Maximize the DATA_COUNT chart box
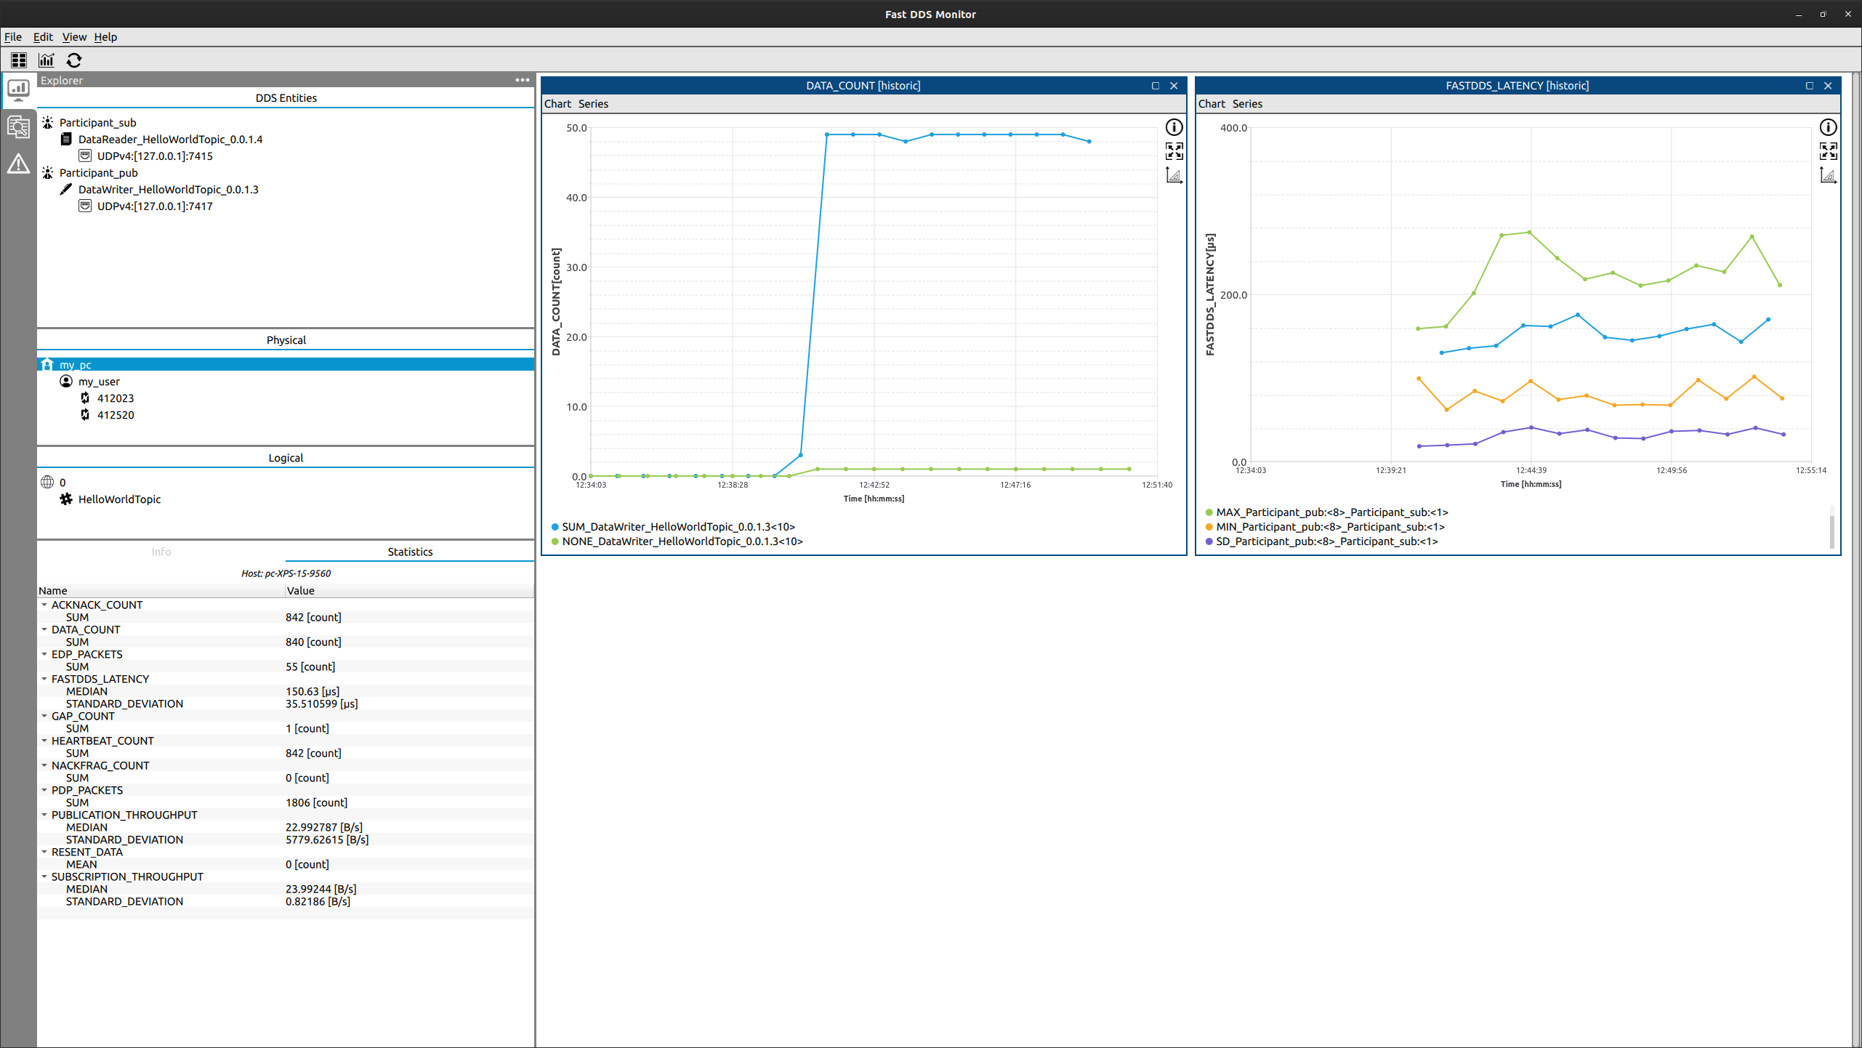Image resolution: width=1862 pixels, height=1048 pixels. [1156, 86]
